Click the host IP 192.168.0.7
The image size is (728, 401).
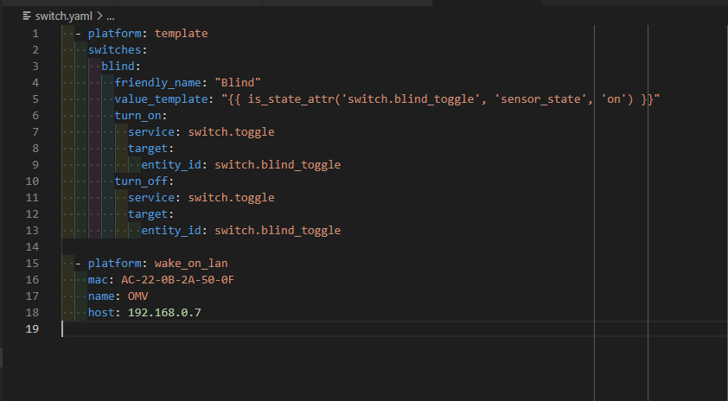click(x=164, y=313)
